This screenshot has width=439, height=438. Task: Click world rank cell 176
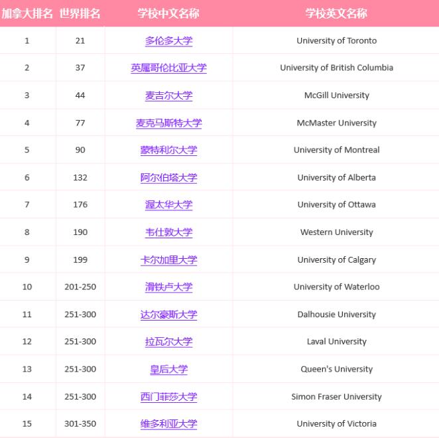tap(80, 204)
